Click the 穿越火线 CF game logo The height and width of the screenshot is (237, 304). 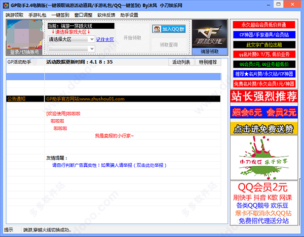(x=209, y=34)
